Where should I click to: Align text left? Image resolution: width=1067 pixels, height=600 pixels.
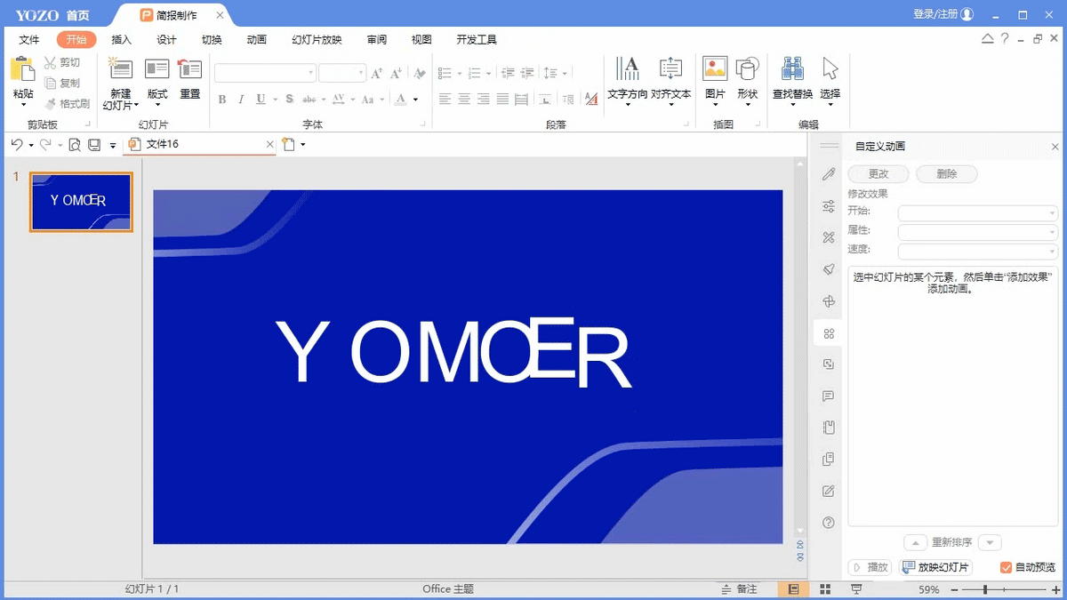445,100
